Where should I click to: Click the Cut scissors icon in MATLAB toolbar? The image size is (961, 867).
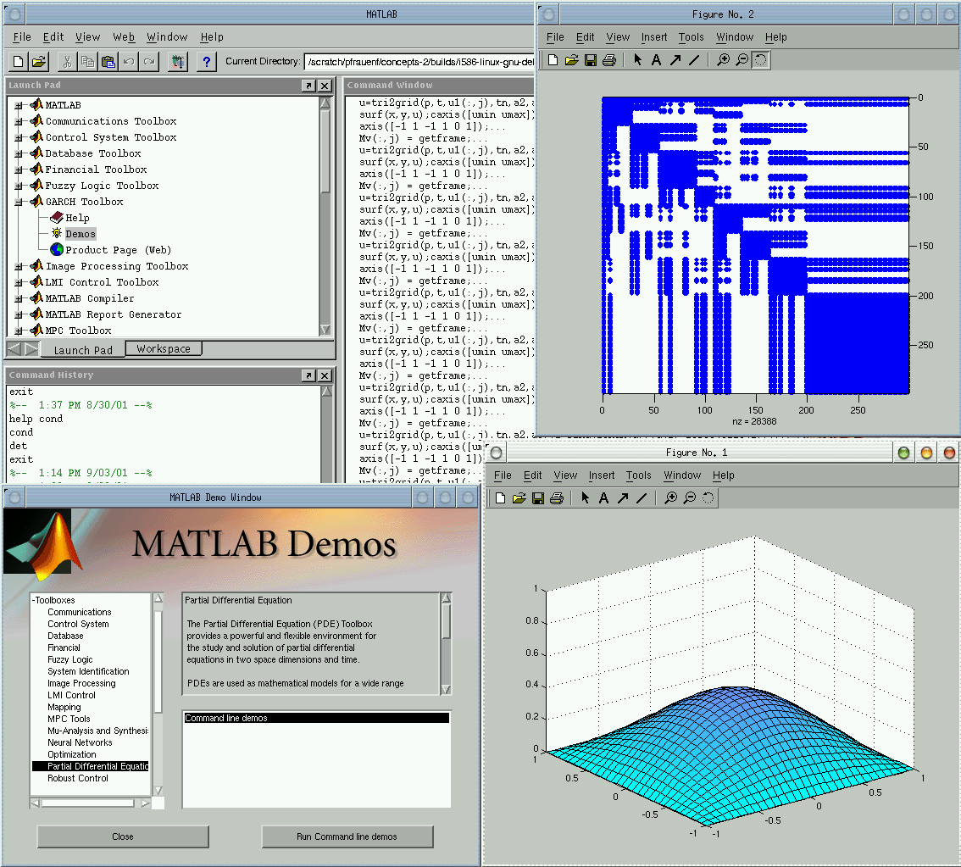click(x=66, y=61)
